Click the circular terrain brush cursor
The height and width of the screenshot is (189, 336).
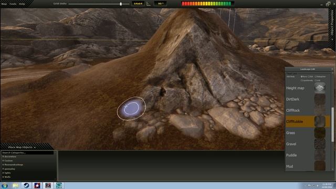coord(131,108)
